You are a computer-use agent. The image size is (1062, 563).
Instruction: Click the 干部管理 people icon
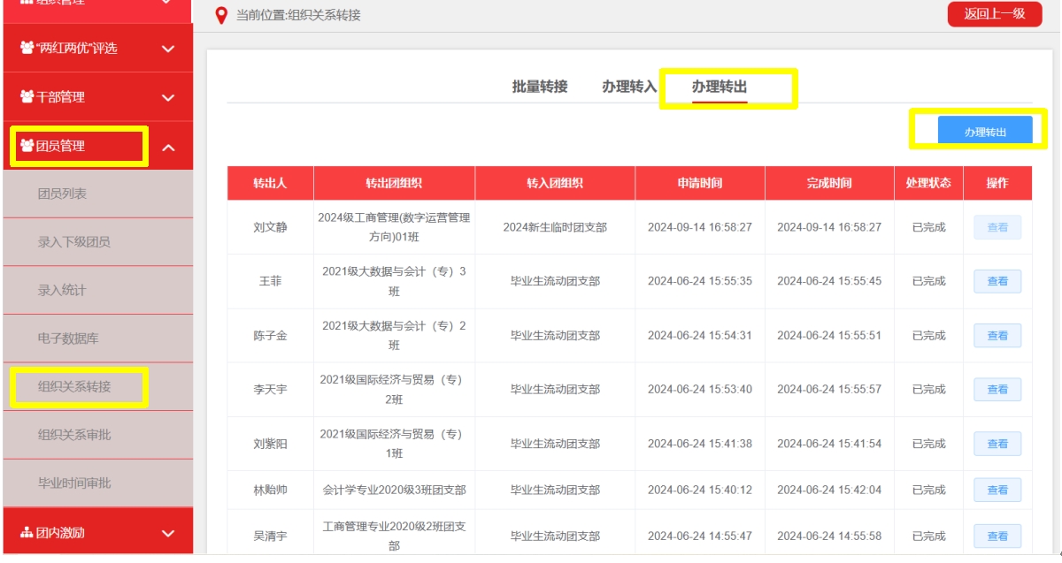point(27,97)
